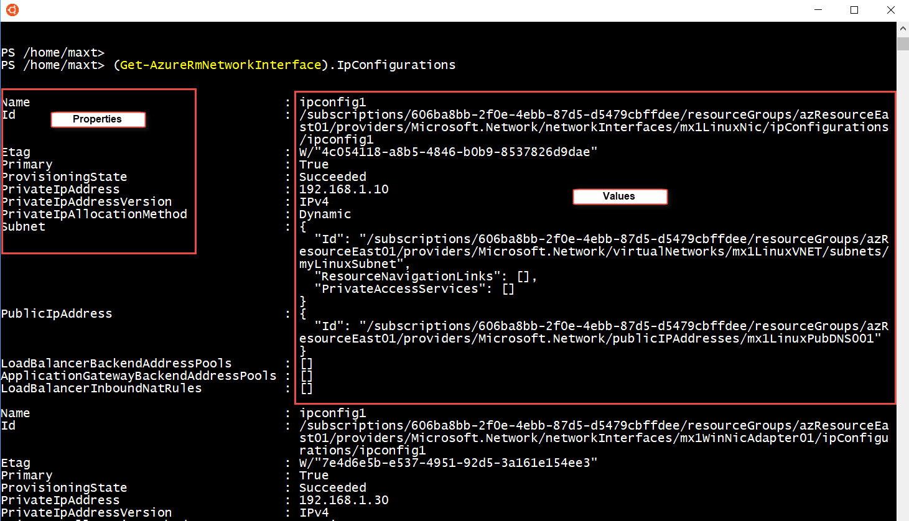This screenshot has width=909, height=521.
Task: Minimize the terminal window
Action: click(x=818, y=10)
